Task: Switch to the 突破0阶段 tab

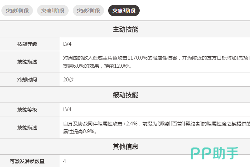Action: point(17,11)
